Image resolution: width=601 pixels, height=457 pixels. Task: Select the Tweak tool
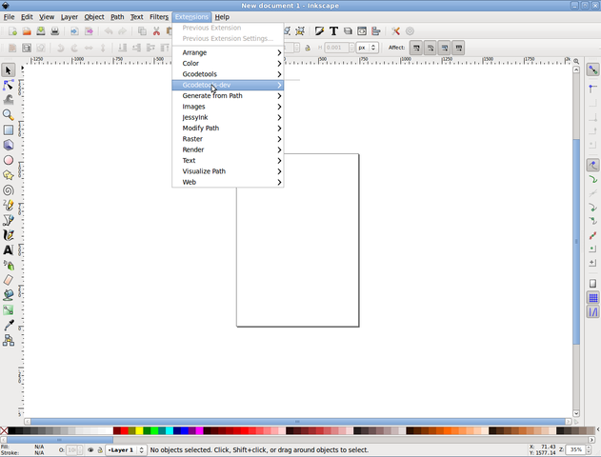[8, 100]
